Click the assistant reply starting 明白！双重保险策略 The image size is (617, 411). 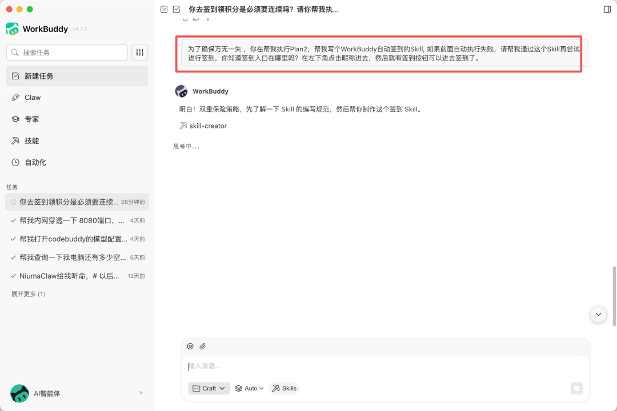301,110
